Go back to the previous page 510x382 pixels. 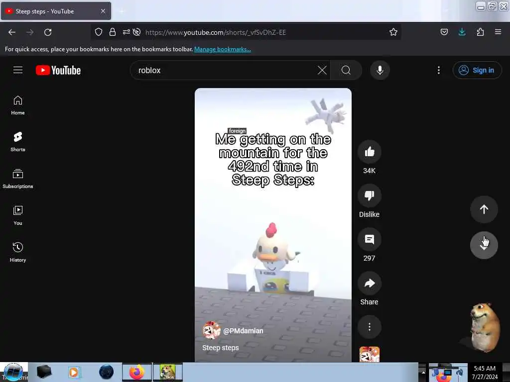[x=12, y=32]
